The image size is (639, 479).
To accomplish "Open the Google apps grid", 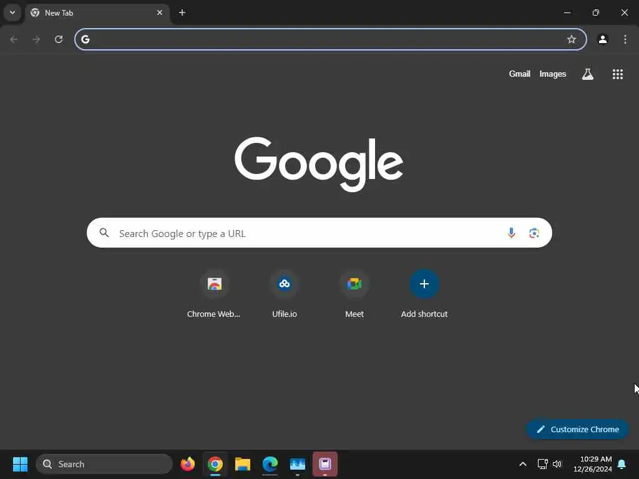I will pyautogui.click(x=617, y=74).
